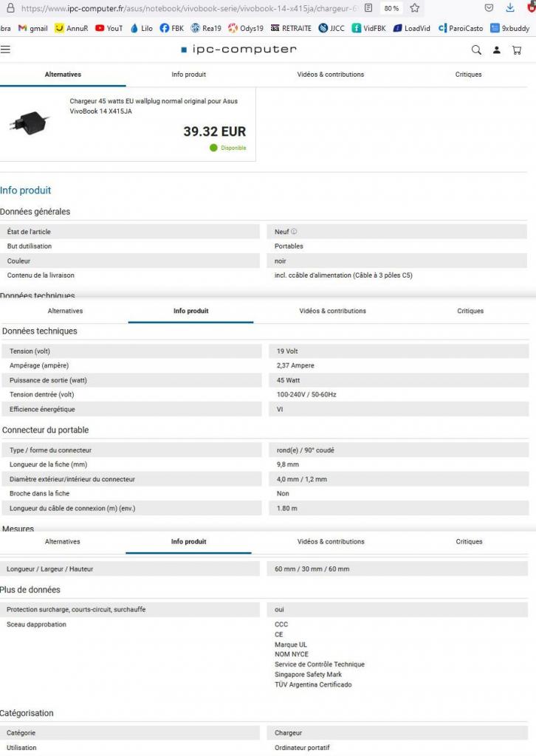
Task: Click the 9,8 mm plug length value
Action: [288, 464]
